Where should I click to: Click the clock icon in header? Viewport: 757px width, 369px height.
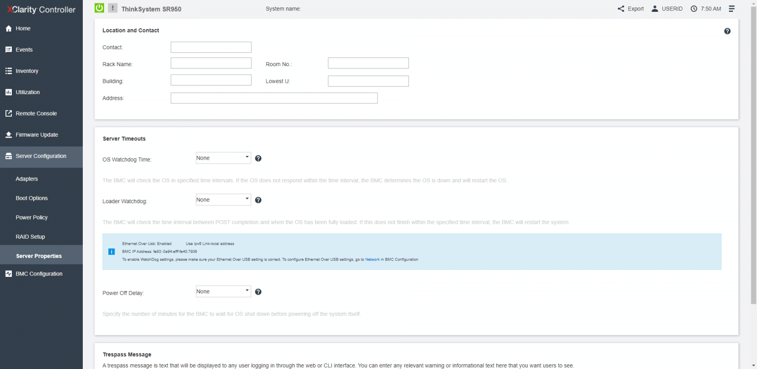694,9
